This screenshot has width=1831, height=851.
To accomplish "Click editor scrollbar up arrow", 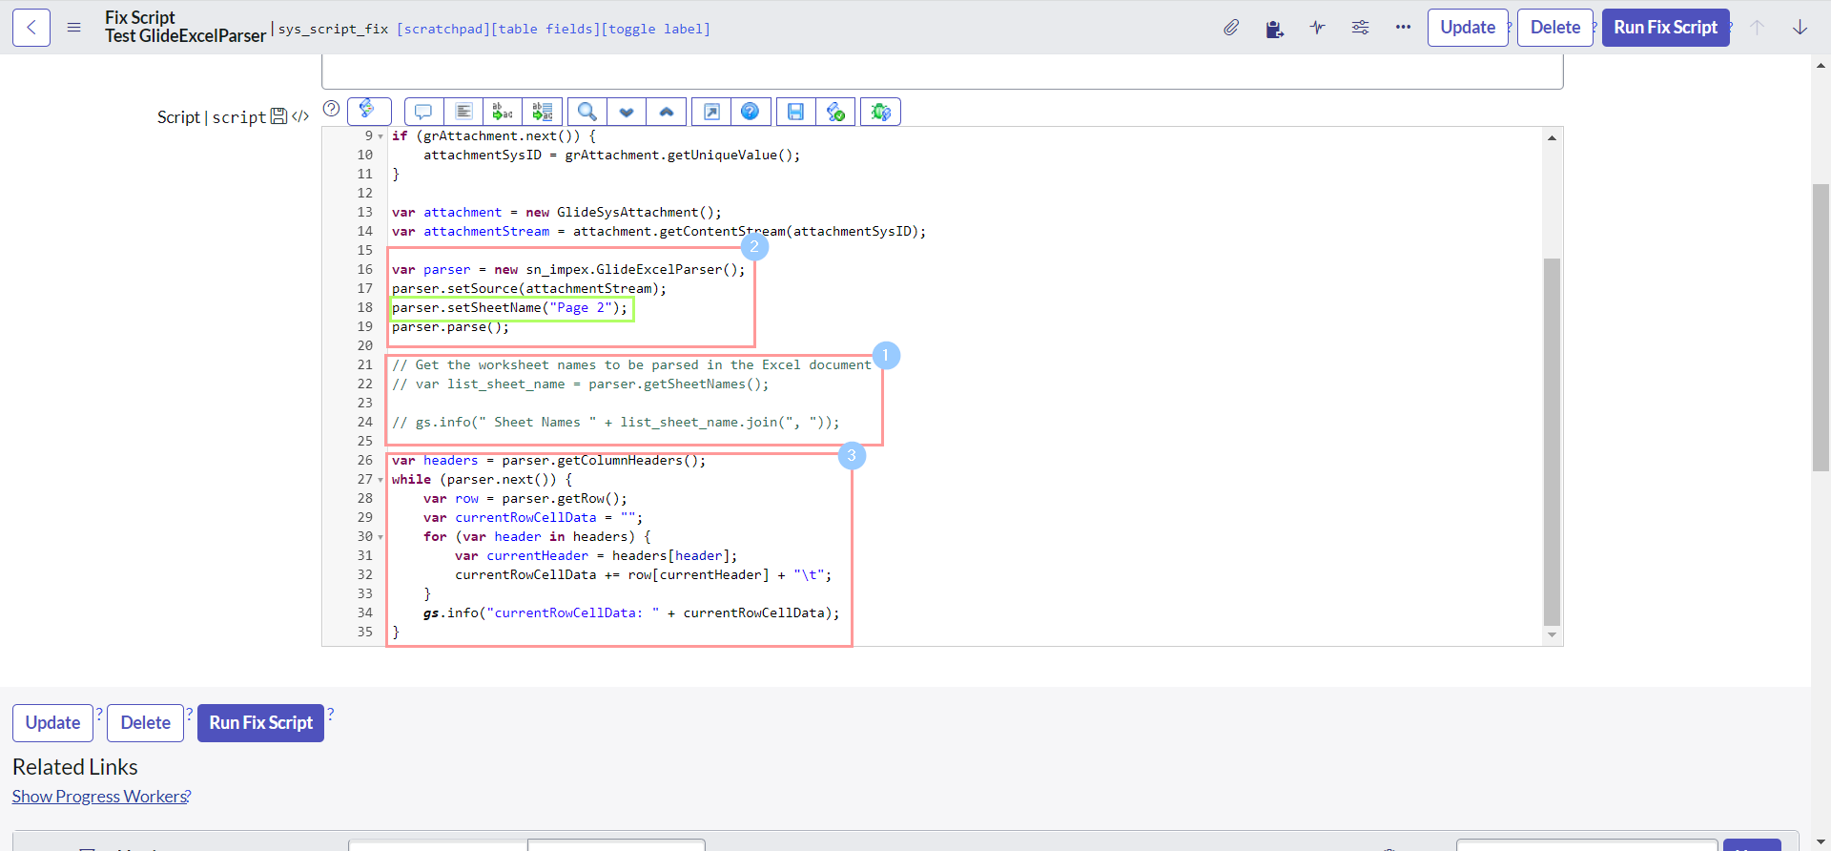I will click(x=1552, y=138).
